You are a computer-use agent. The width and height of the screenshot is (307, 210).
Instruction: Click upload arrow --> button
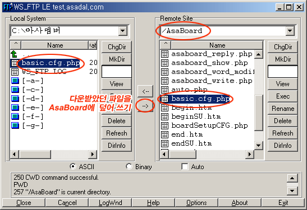pos(145,106)
